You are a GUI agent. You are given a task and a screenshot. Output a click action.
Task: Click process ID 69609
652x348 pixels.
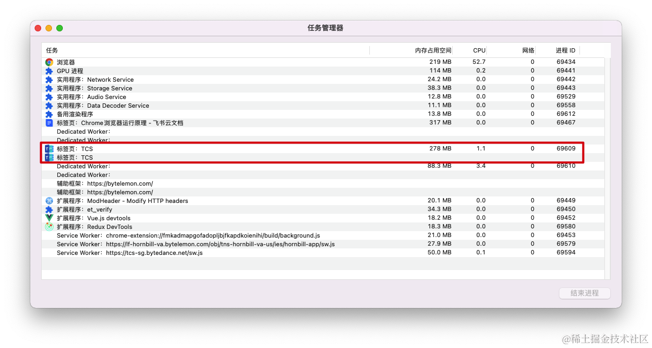point(566,148)
